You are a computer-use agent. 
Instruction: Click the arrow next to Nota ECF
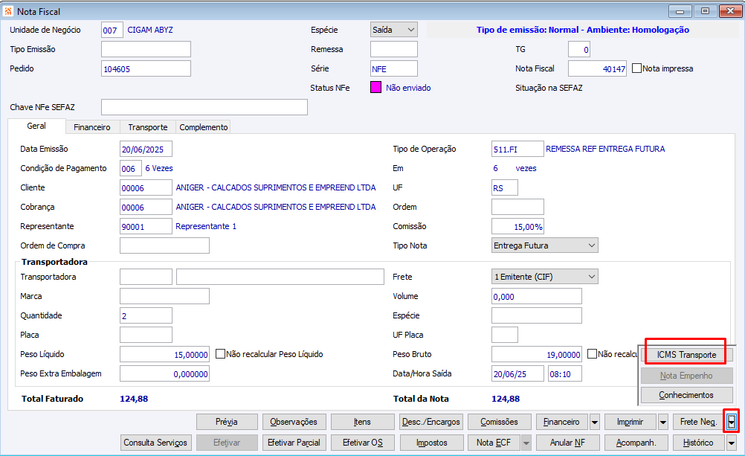526,443
